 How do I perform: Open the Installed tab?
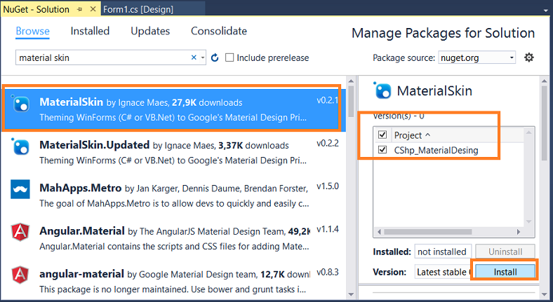pyautogui.click(x=90, y=31)
